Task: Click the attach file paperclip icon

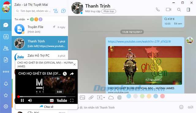Action: coord(91,97)
